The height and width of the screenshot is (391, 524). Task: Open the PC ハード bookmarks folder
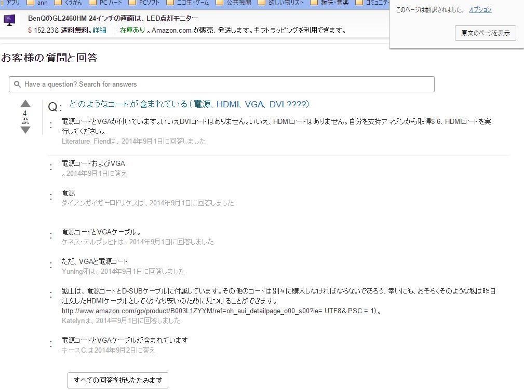coord(105,3)
